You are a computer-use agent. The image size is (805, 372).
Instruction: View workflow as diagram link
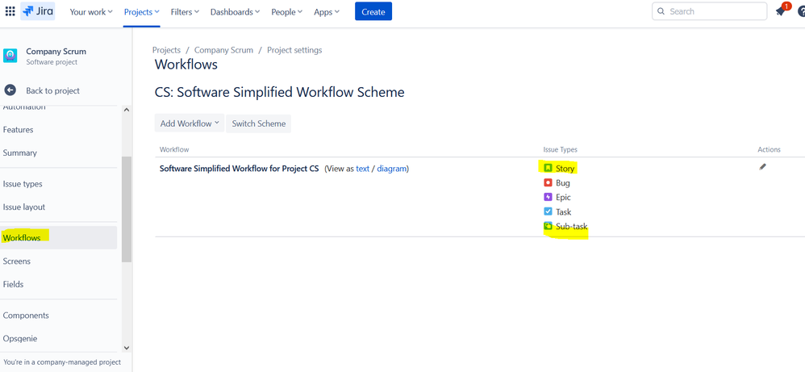click(392, 168)
